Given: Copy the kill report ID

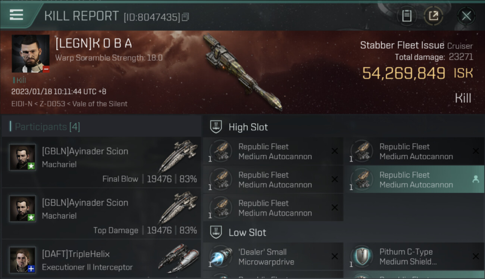Looking at the screenshot, I should [x=185, y=17].
